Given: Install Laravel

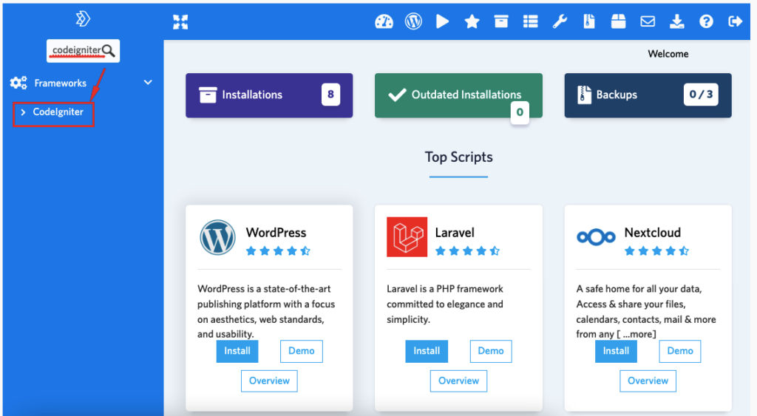Looking at the screenshot, I should coord(427,351).
